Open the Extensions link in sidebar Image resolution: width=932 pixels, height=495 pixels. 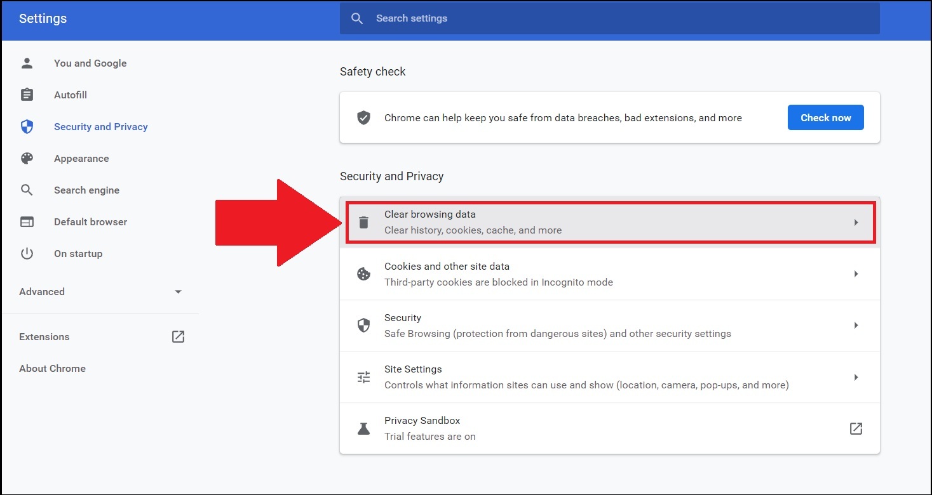[44, 336]
